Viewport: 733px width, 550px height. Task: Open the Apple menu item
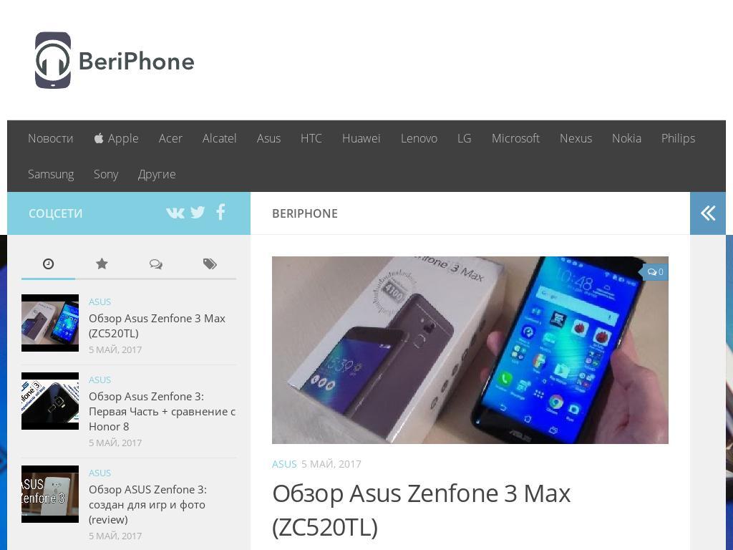(x=116, y=138)
